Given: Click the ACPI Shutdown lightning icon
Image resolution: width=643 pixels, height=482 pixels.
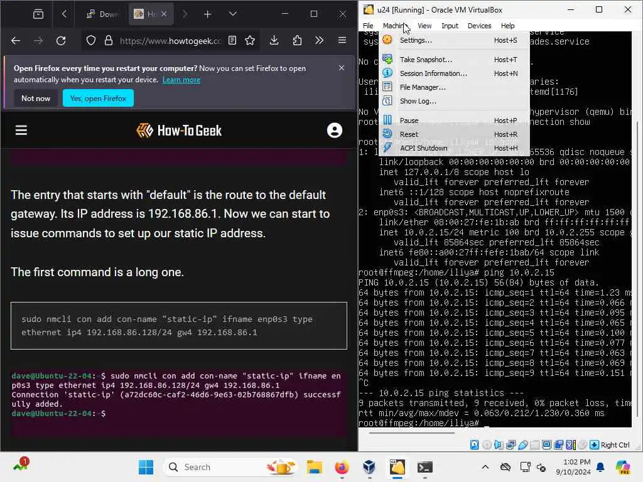Looking at the screenshot, I should pyautogui.click(x=387, y=148).
